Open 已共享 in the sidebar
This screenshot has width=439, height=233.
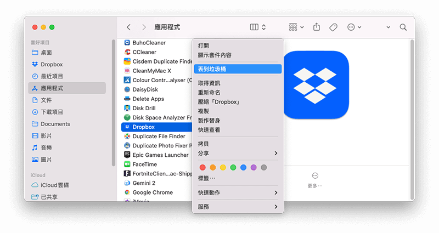pos(67,197)
